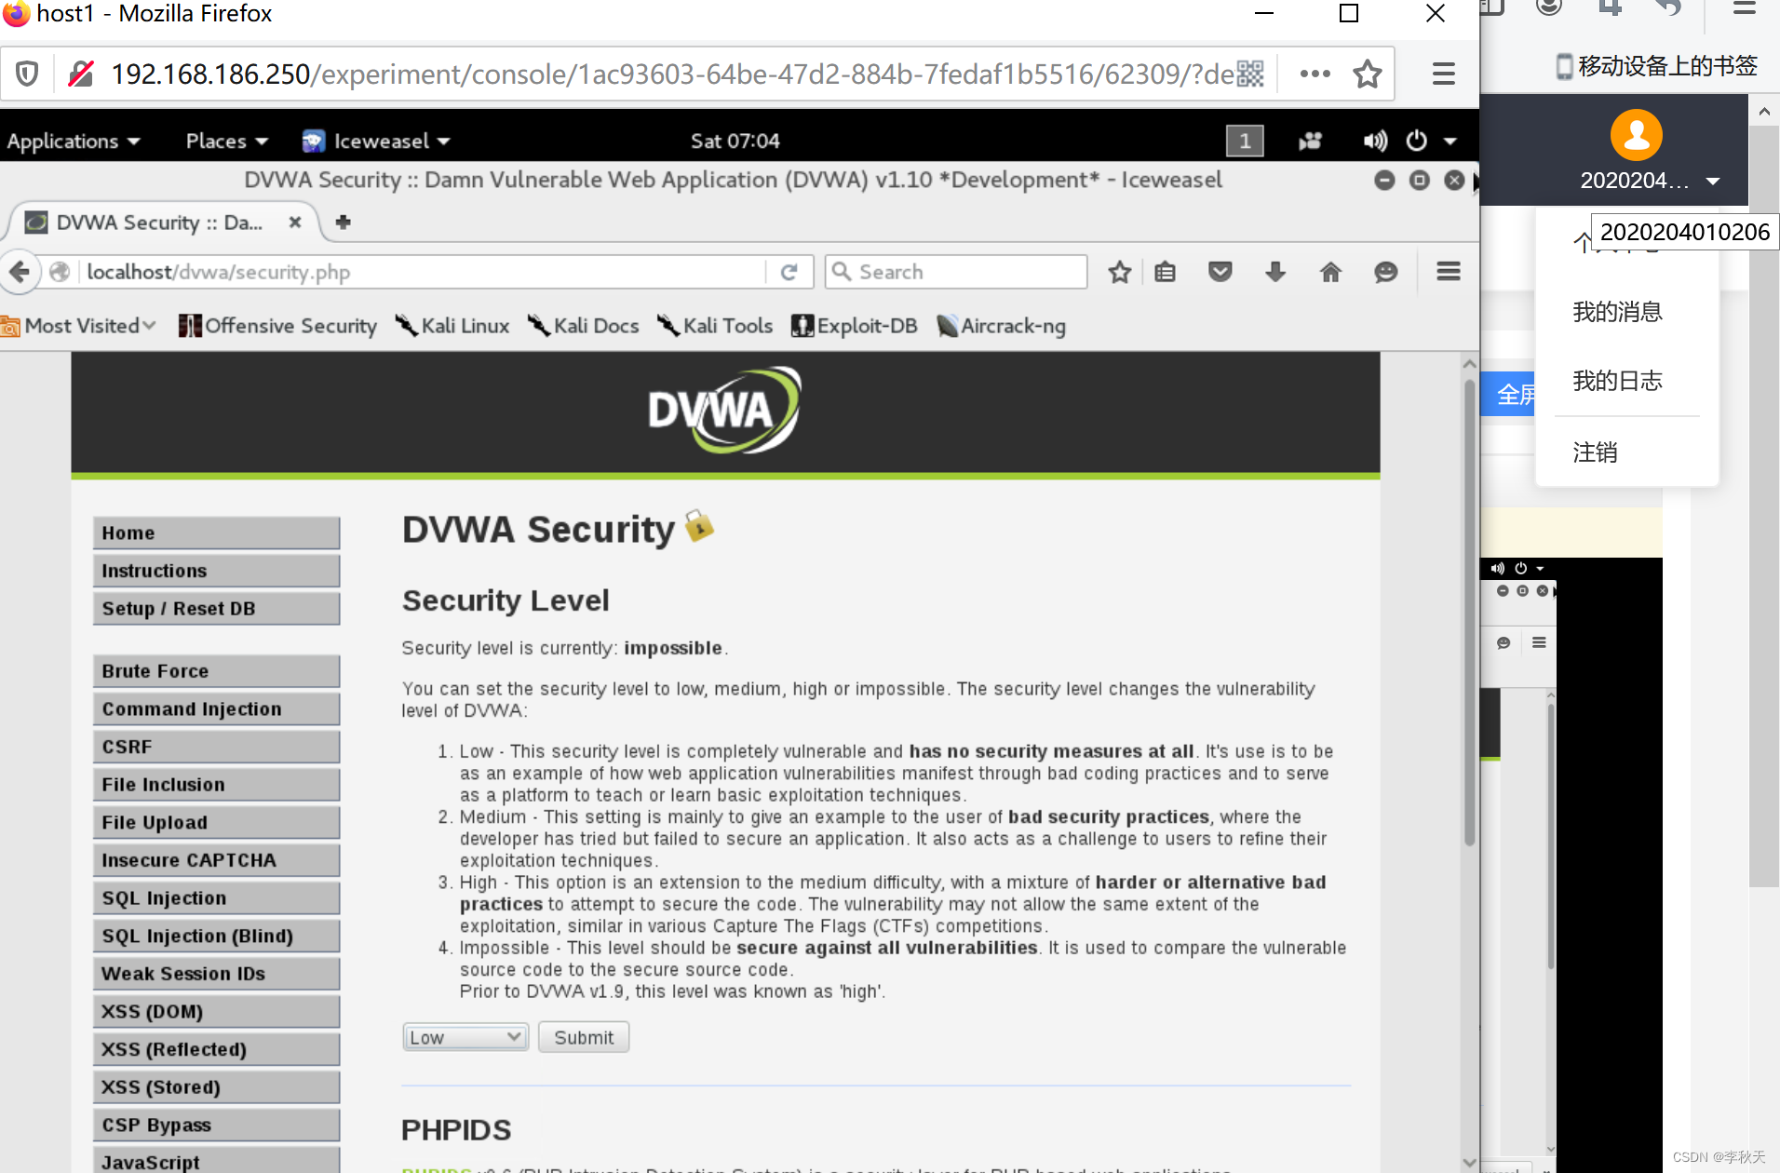Open Setup / Reset DB

pyautogui.click(x=216, y=609)
